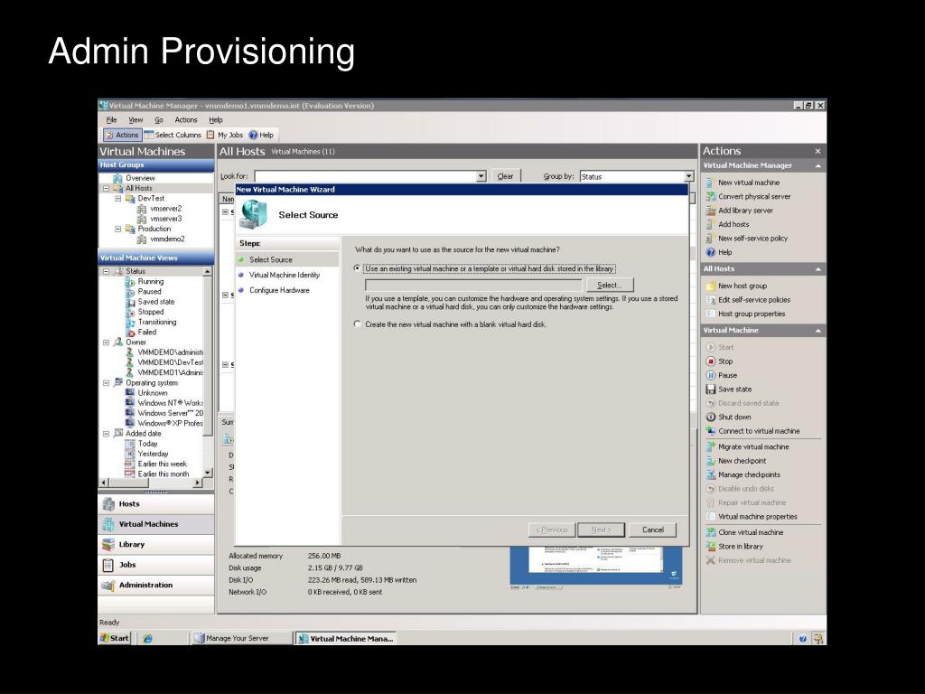Click the Hosts navigation icon
Image resolution: width=925 pixels, height=694 pixels.
108,504
